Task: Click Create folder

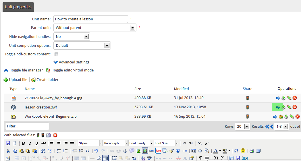Action: click(x=47, y=79)
